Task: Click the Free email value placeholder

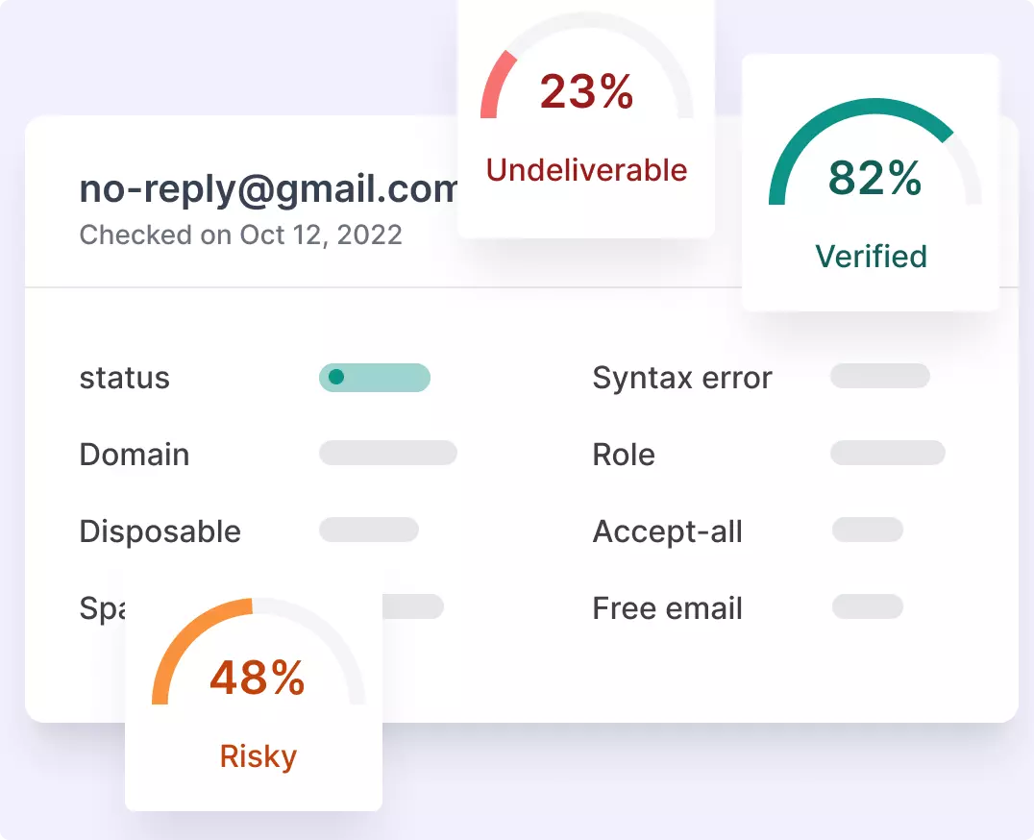Action: 867,606
